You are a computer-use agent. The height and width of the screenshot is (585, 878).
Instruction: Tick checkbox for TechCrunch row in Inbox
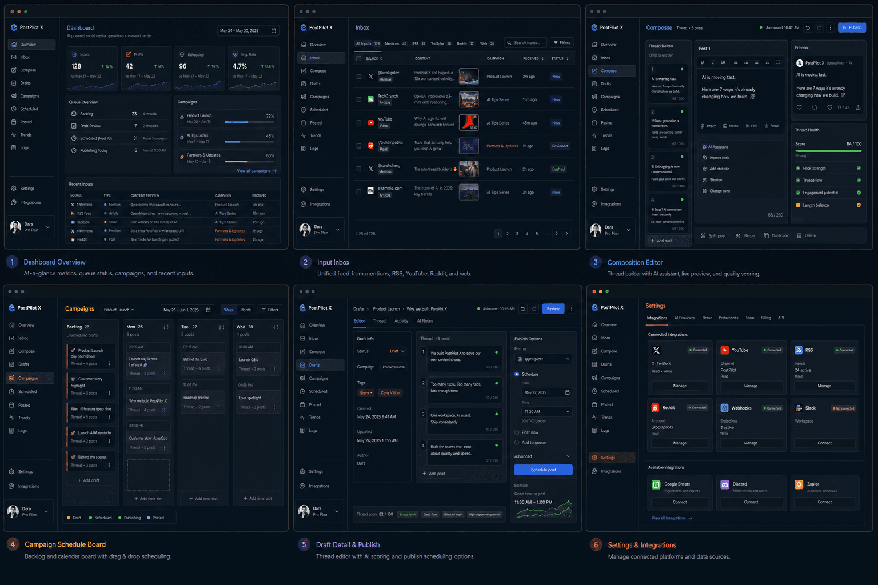tap(359, 99)
